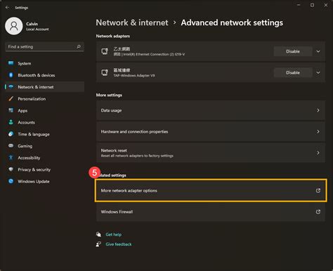Click the Network reset label
Screen dimensions: 333x271
(114, 150)
